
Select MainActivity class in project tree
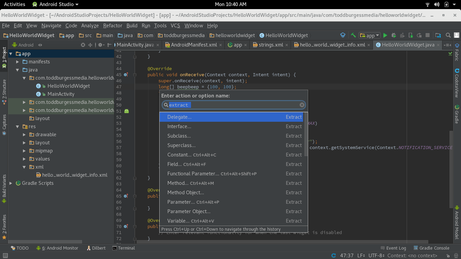tap(61, 94)
